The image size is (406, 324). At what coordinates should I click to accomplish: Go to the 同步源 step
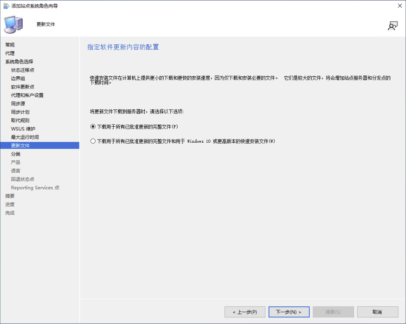pos(18,104)
